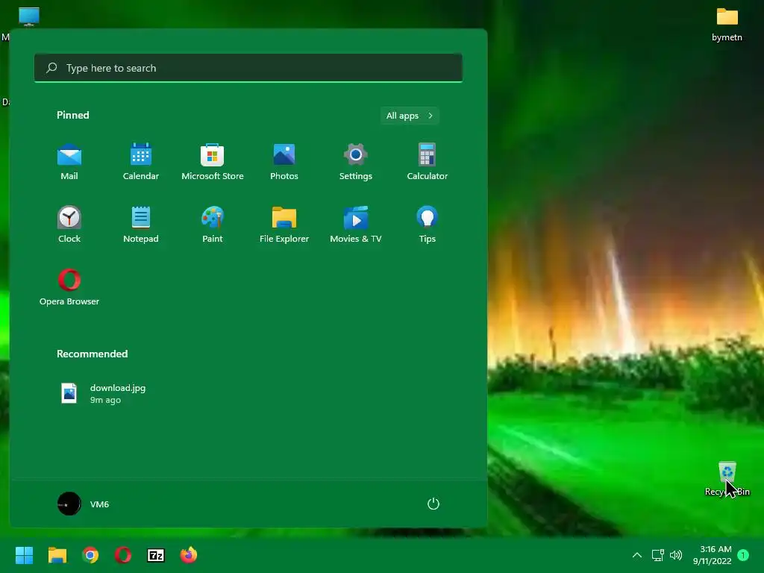Open the Tips app
764x573 pixels.
pos(428,225)
